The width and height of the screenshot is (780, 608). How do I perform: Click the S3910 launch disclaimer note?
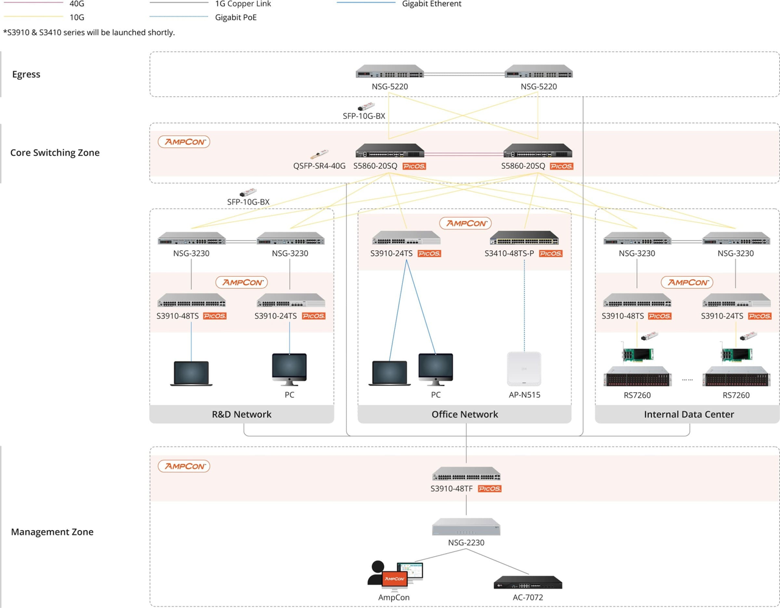pos(88,32)
